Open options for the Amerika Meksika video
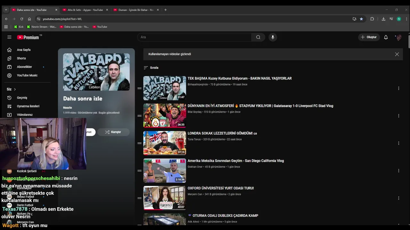The image size is (410, 230). click(398, 171)
